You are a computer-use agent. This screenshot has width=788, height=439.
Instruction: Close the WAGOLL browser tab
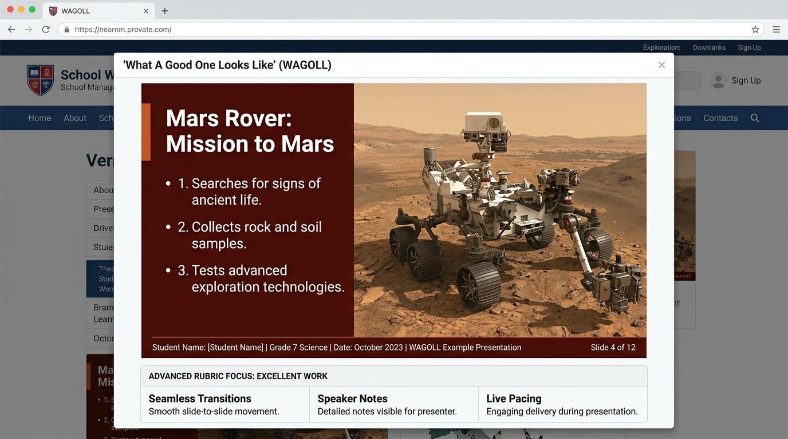[146, 11]
